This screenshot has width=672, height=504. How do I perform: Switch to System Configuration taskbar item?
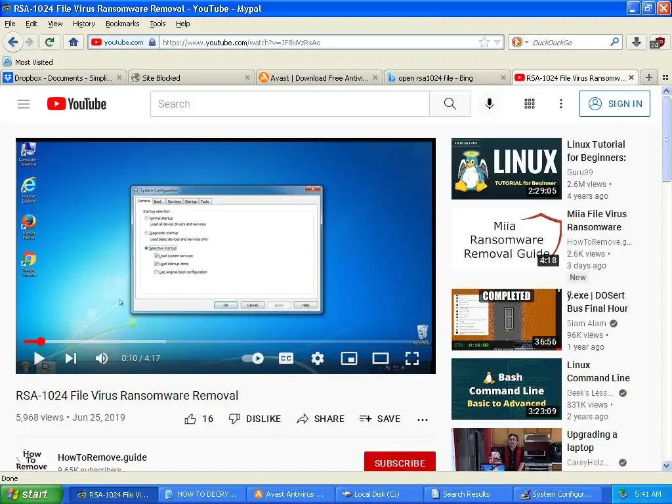(x=557, y=494)
